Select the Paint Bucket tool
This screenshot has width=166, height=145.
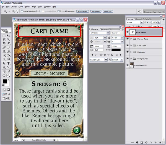[x=8, y=55]
